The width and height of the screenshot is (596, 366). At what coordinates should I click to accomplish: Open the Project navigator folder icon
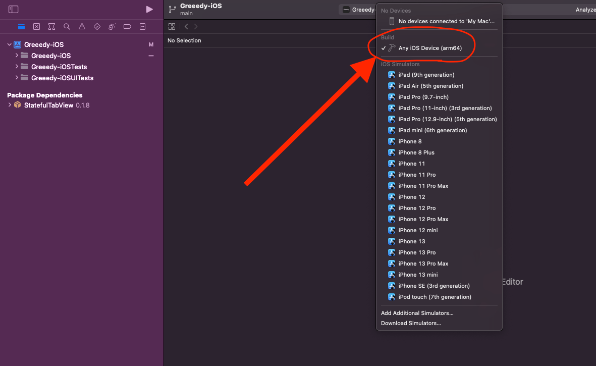pyautogui.click(x=21, y=27)
